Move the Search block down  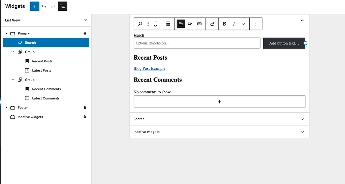coord(156,26)
